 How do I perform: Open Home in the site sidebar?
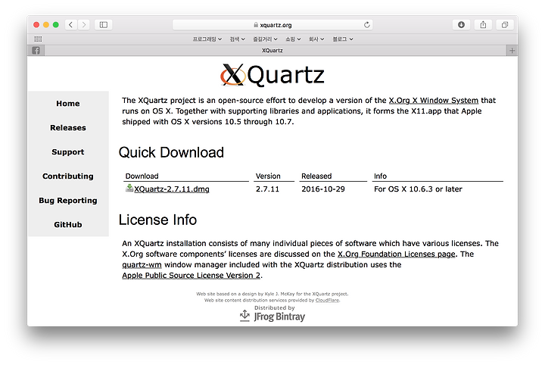pos(68,104)
